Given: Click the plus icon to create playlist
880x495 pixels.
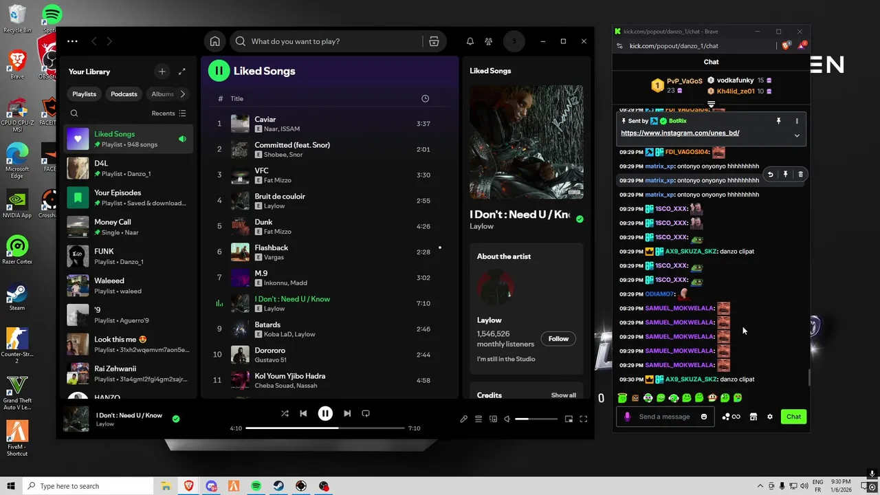Looking at the screenshot, I should [162, 71].
